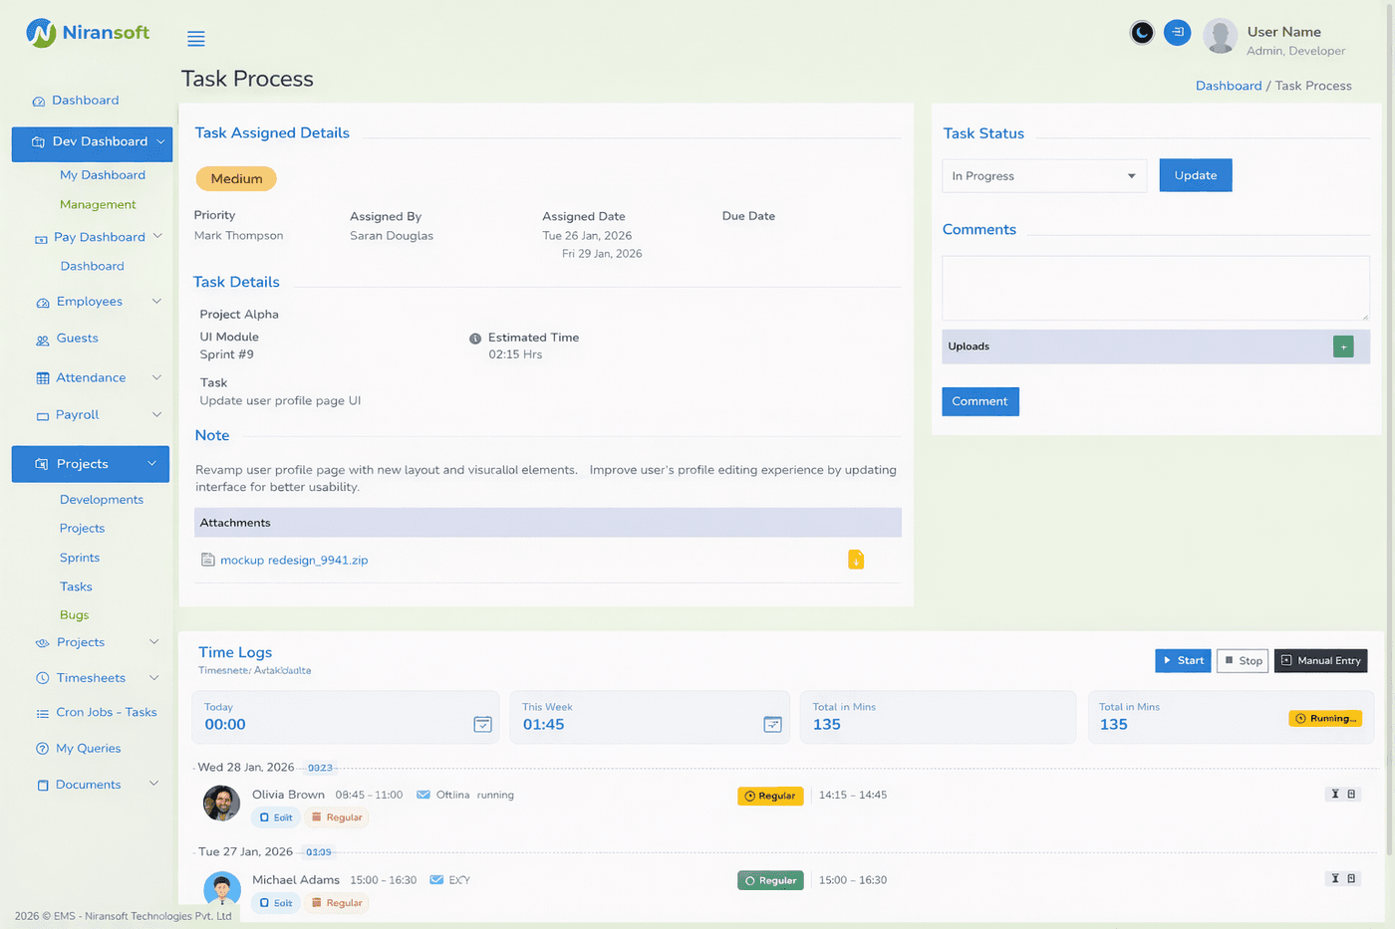Toggle dark mode moon icon
Viewport: 1395px width, 929px height.
tap(1142, 33)
